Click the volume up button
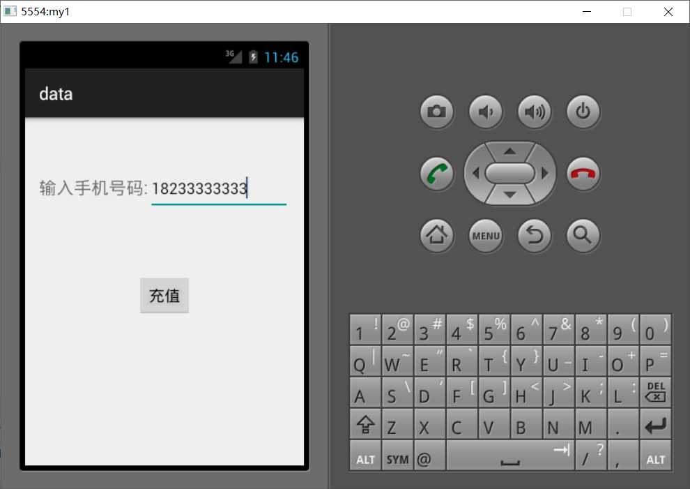 534,112
